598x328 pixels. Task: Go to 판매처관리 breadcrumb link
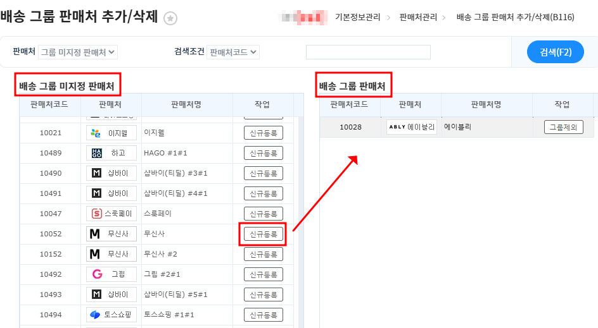click(x=419, y=17)
